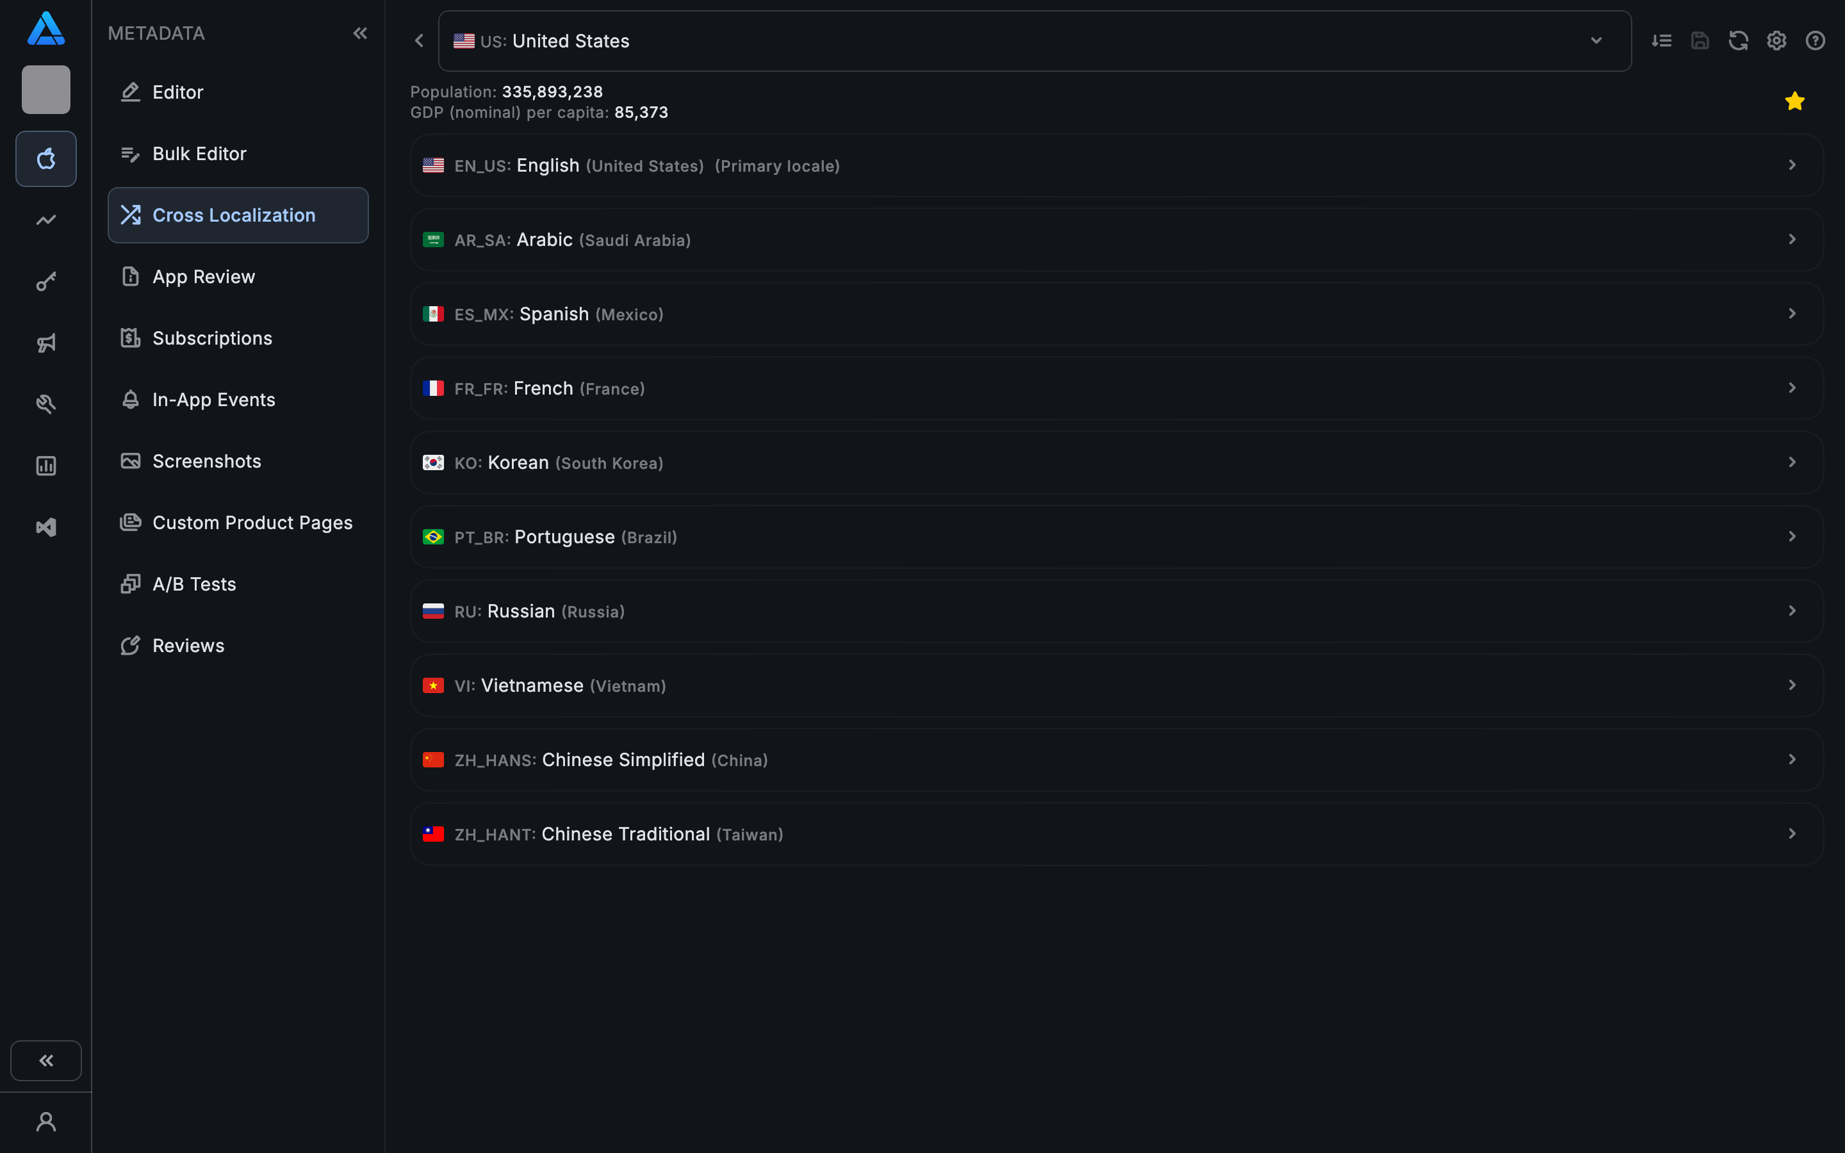Click the refresh sync icon in top toolbar
The width and height of the screenshot is (1845, 1153).
[x=1737, y=41]
